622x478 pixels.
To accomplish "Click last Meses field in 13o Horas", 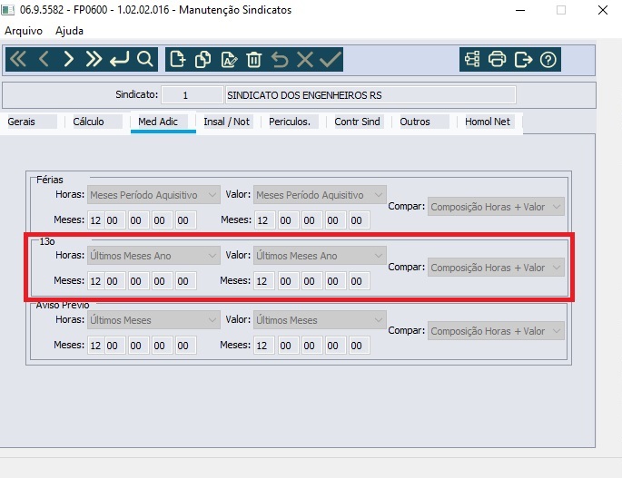I will click(x=185, y=281).
